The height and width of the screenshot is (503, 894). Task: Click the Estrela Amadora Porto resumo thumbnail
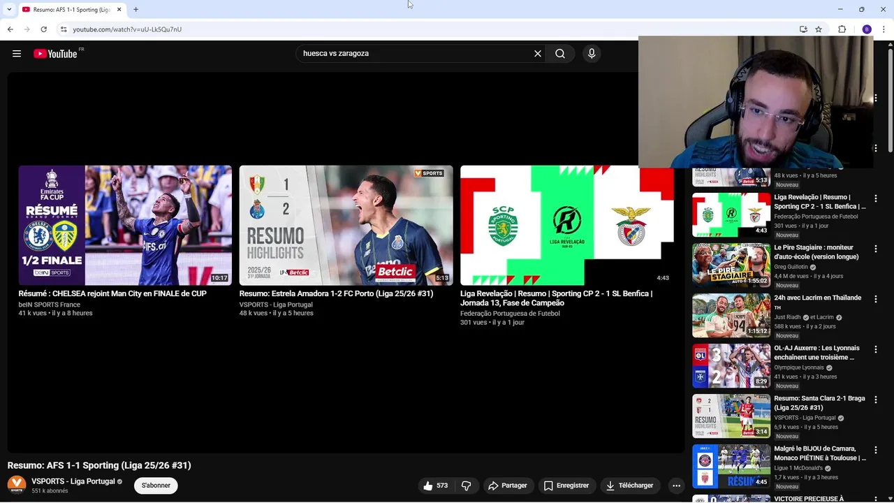pyautogui.click(x=346, y=225)
